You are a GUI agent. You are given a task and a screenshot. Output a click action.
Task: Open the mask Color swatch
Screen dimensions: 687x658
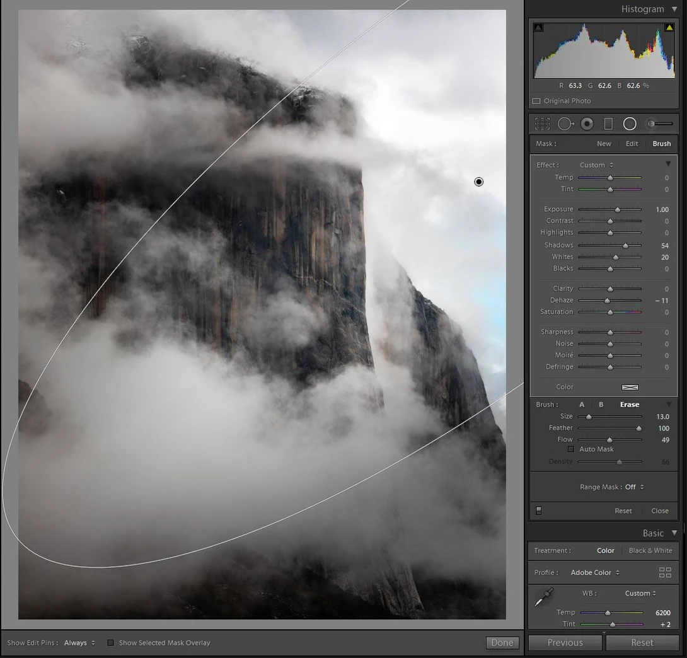630,387
